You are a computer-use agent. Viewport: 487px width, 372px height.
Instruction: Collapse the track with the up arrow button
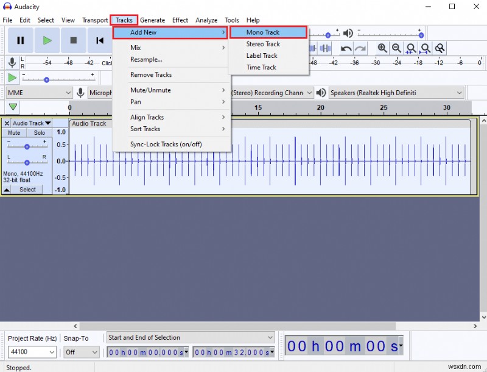(x=7, y=190)
